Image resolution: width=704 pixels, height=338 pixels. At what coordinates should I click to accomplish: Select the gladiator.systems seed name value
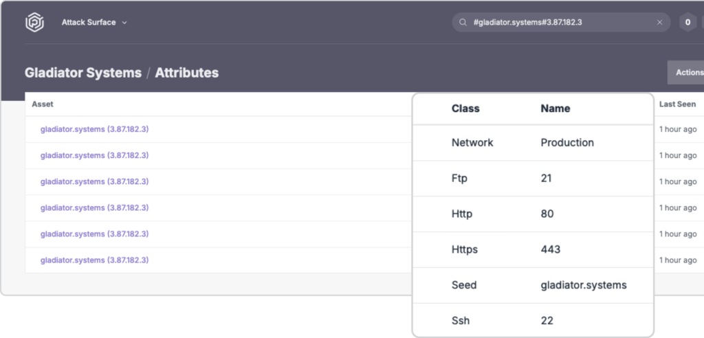(x=584, y=285)
